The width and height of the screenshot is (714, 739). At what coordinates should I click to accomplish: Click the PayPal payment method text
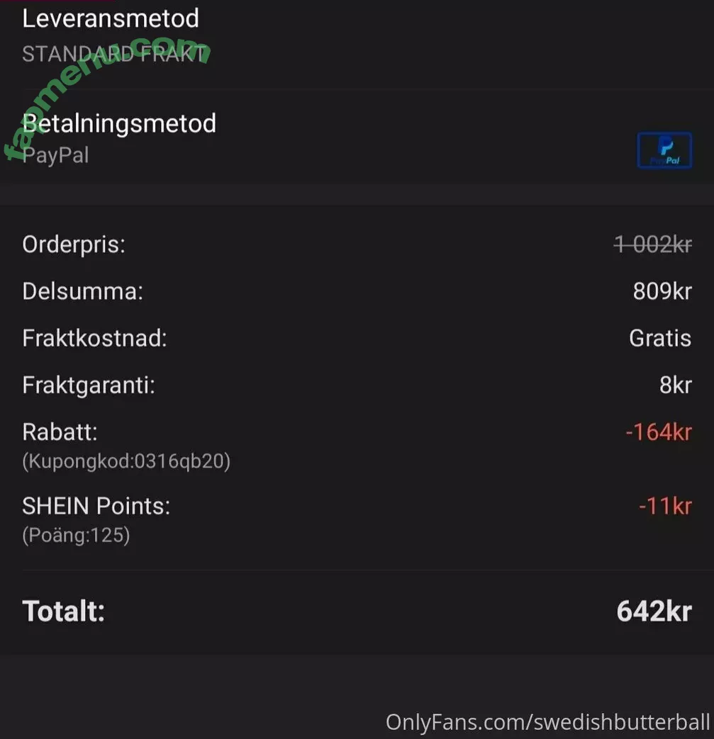56,154
